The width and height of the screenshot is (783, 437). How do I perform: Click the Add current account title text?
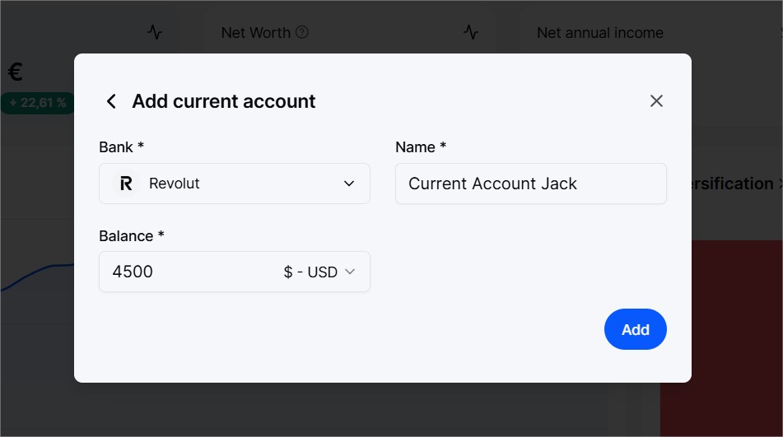(224, 101)
